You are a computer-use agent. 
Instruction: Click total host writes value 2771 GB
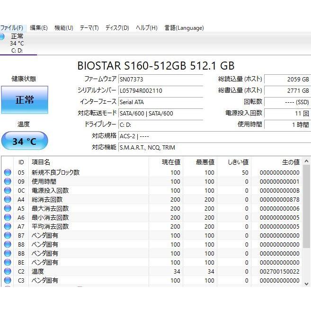287,90
